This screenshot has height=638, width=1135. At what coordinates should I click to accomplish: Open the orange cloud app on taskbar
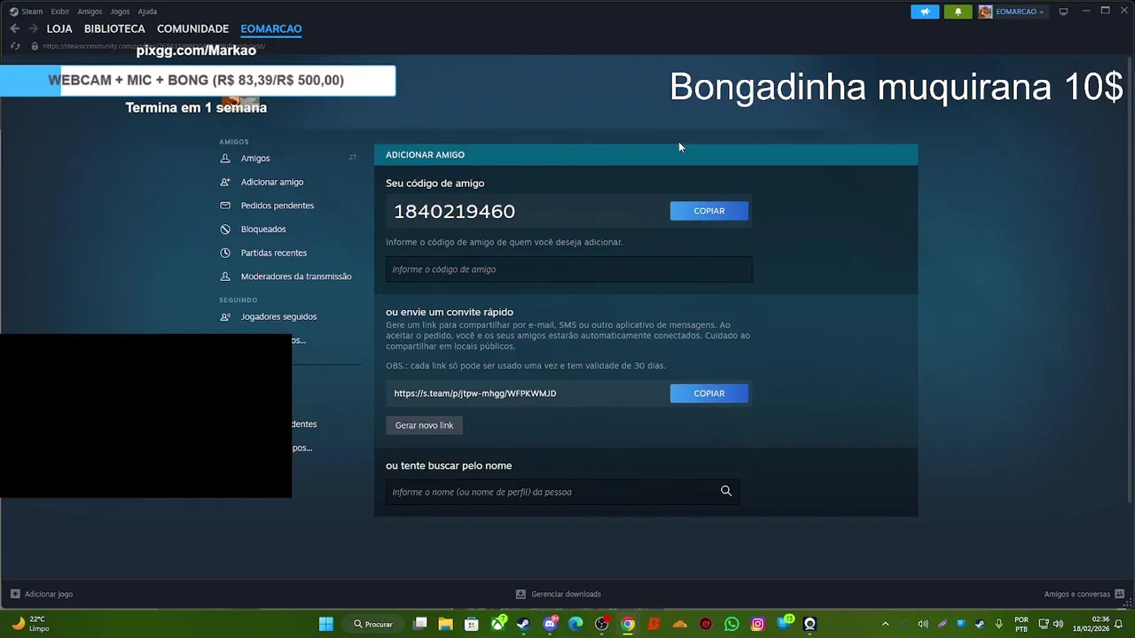coord(680,624)
